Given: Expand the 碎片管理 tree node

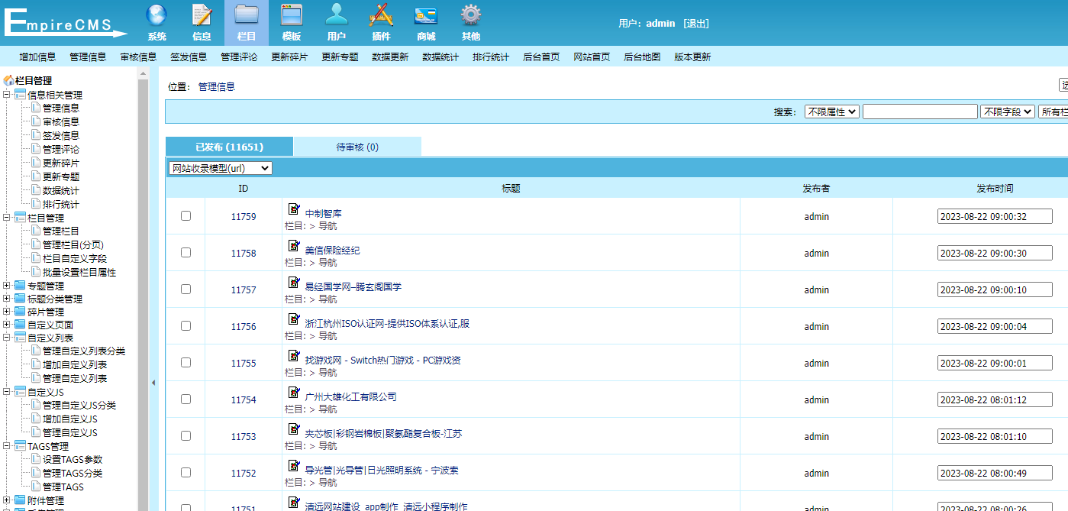Looking at the screenshot, I should pos(7,312).
